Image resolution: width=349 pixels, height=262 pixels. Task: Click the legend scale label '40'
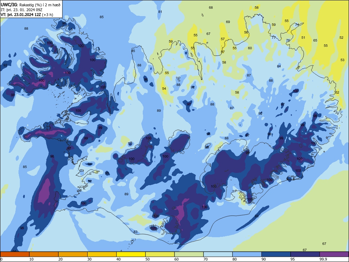point(118,259)
